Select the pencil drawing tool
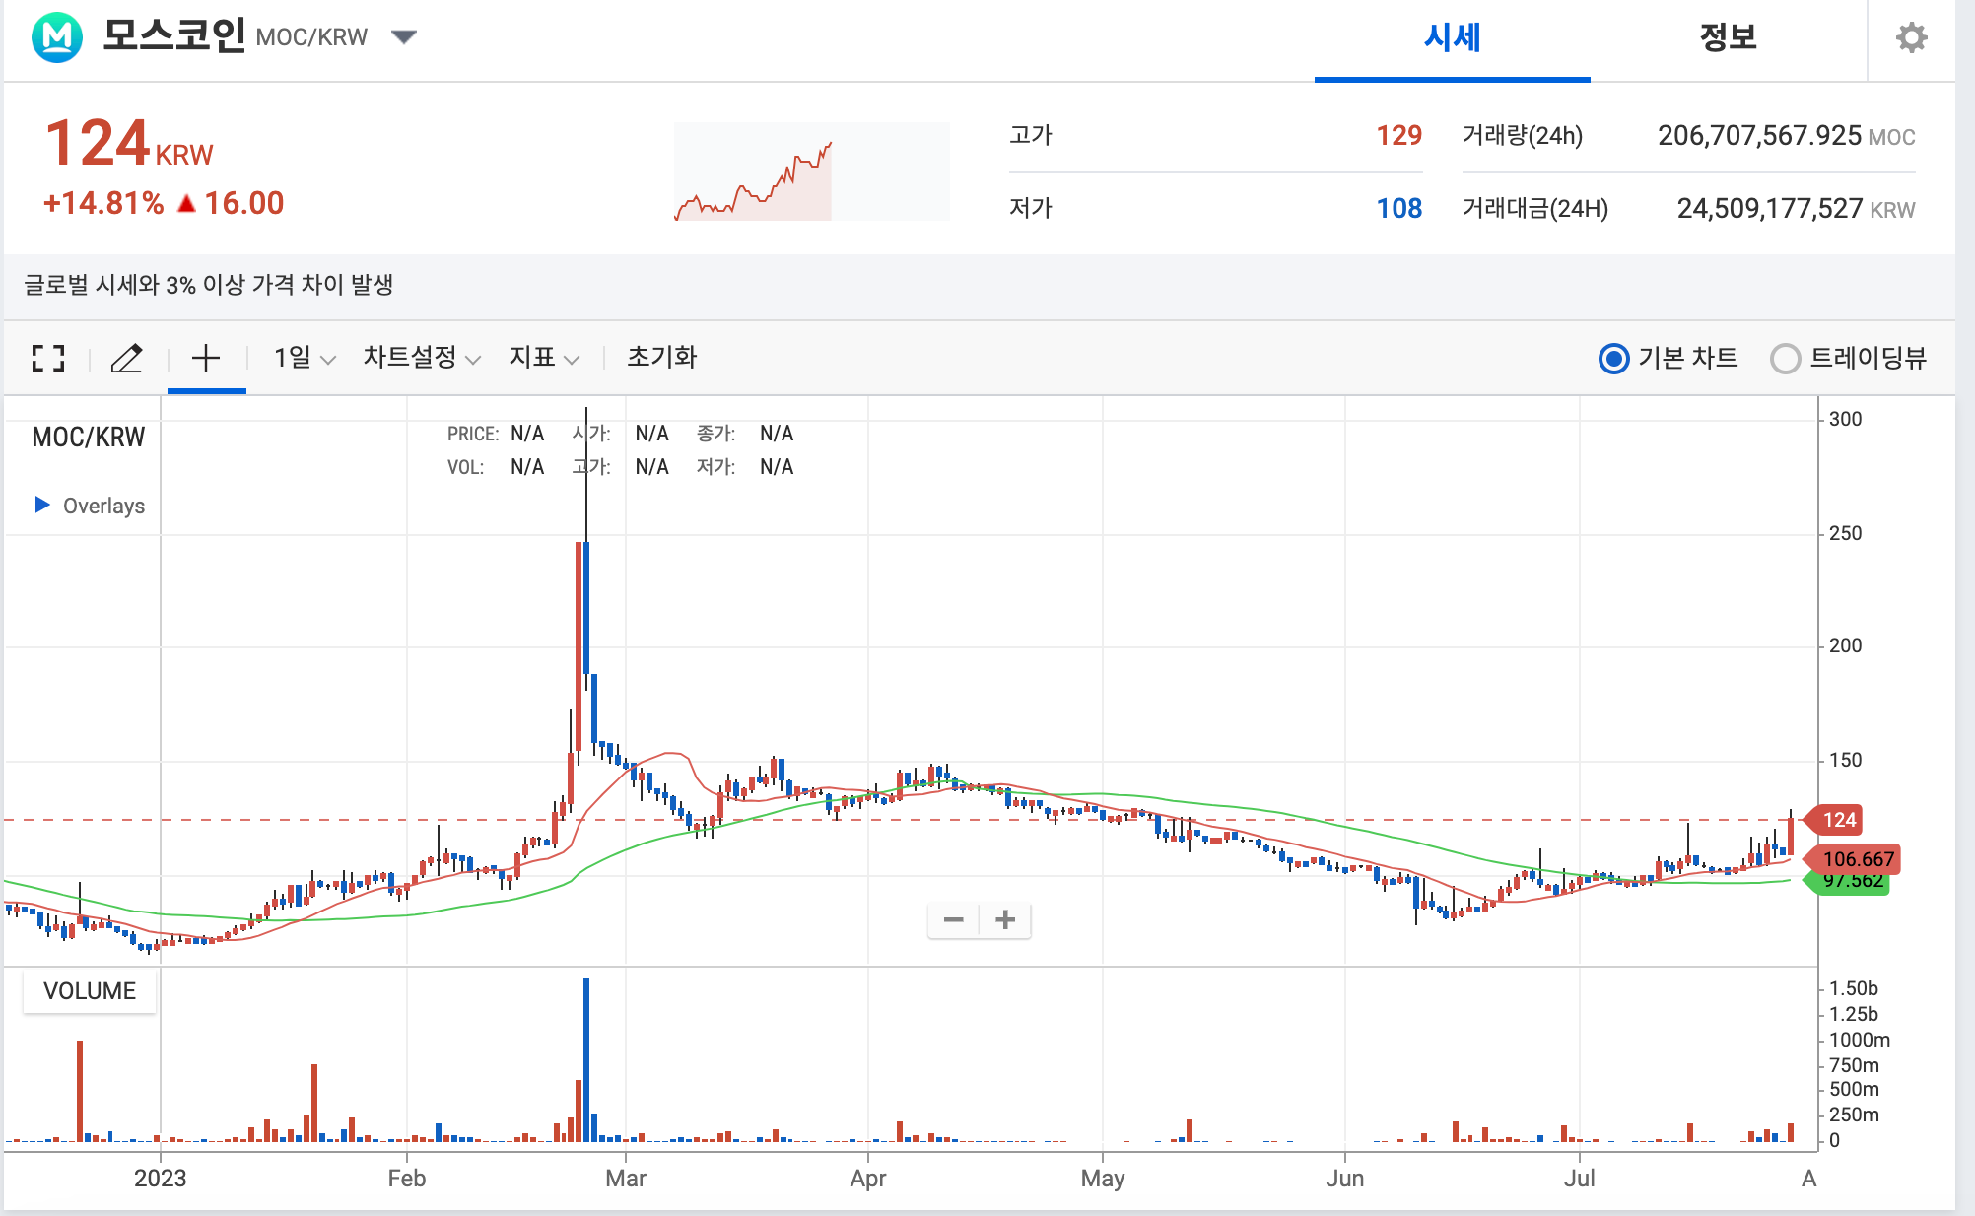Image resolution: width=1975 pixels, height=1216 pixels. [x=126, y=358]
